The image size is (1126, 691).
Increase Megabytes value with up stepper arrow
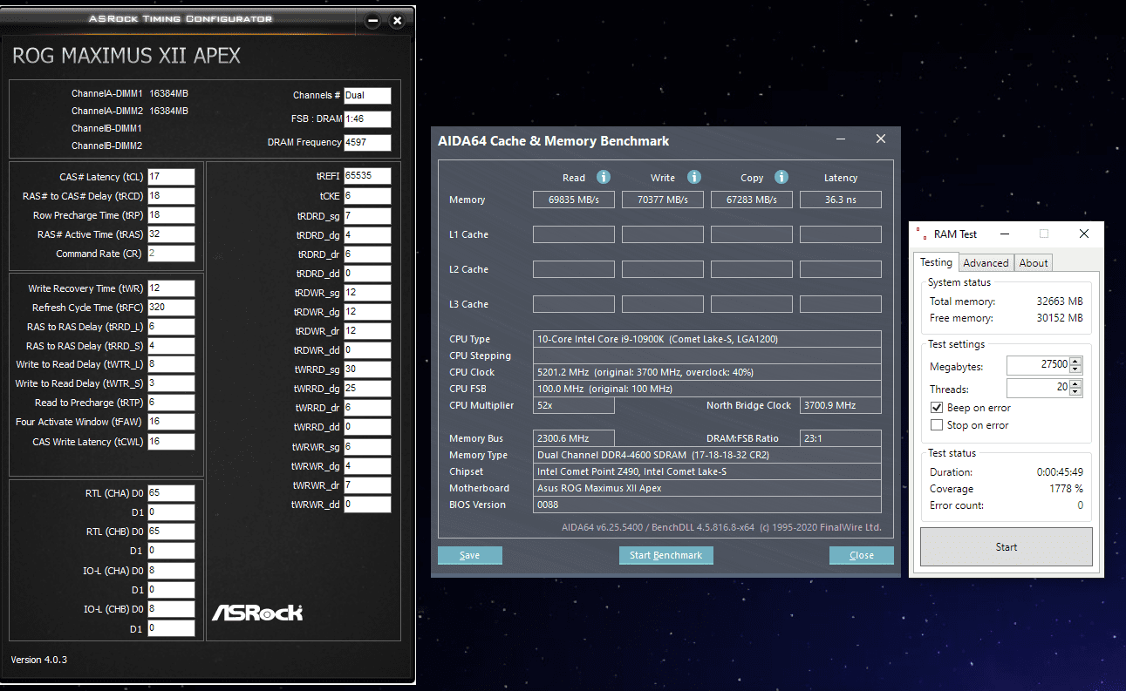1075,361
